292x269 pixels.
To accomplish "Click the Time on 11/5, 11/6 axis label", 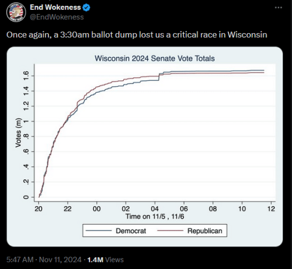I will [155, 216].
